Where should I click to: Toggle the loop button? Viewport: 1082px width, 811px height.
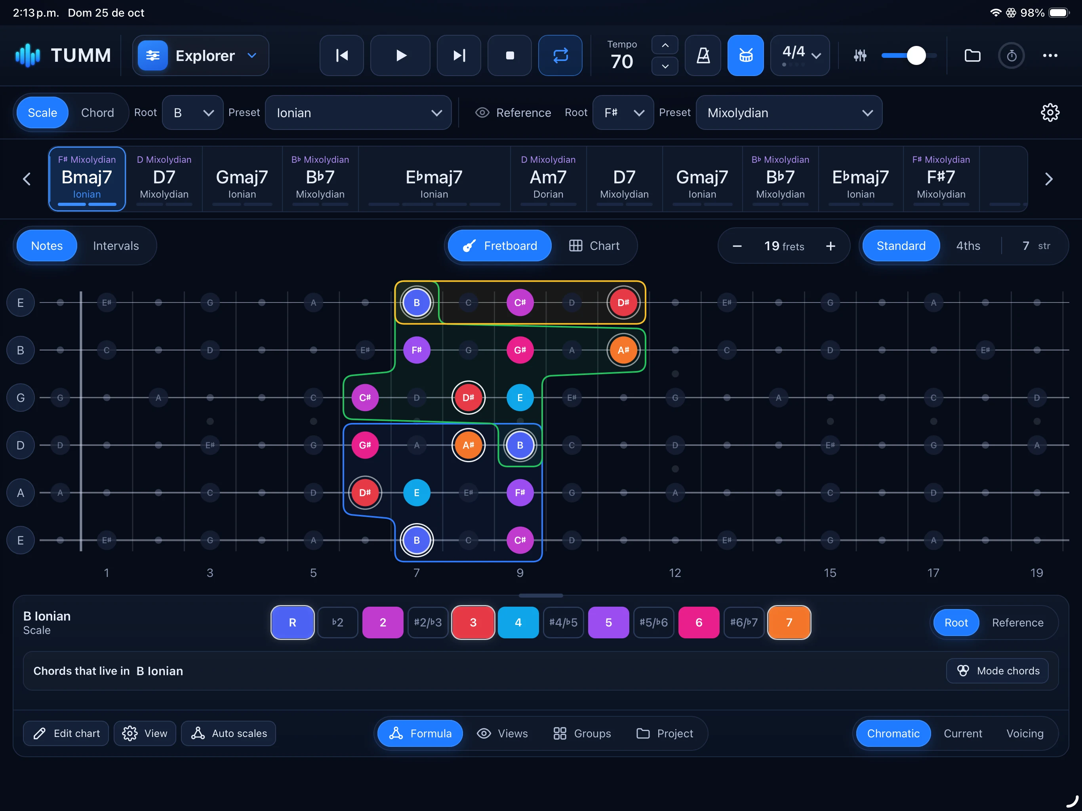click(x=560, y=55)
